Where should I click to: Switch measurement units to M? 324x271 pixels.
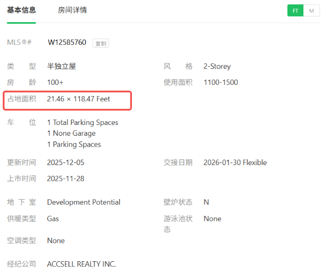pyautogui.click(x=312, y=10)
